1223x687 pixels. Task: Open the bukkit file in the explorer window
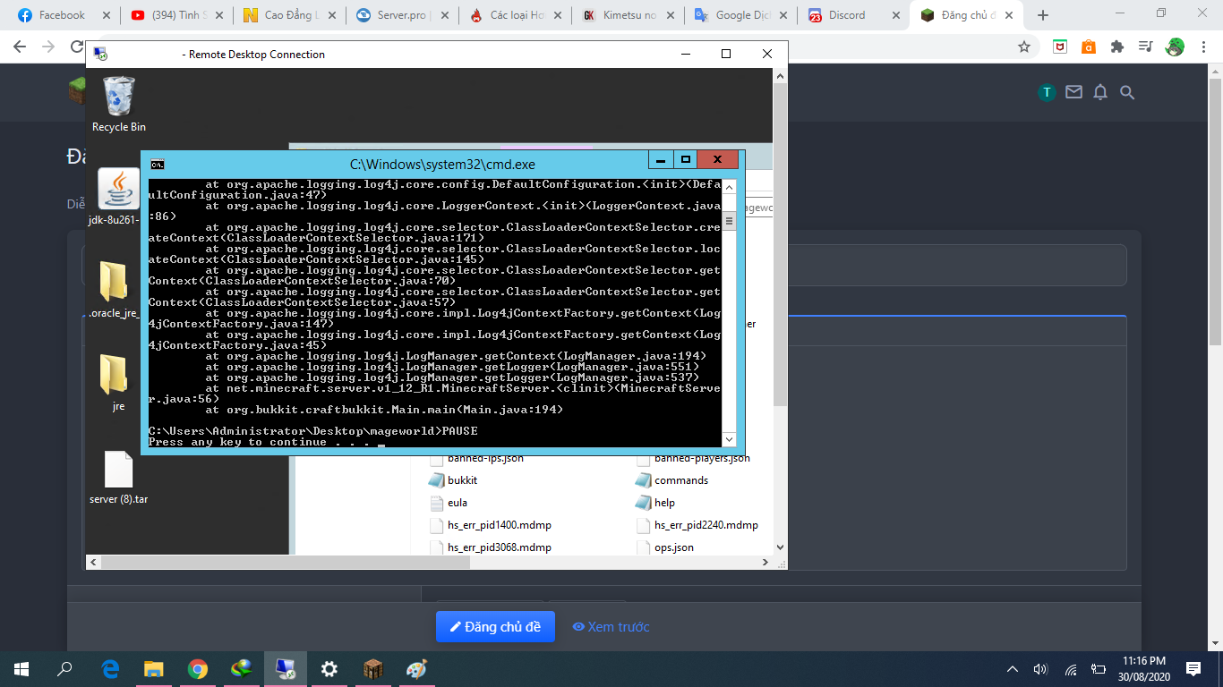(453, 480)
